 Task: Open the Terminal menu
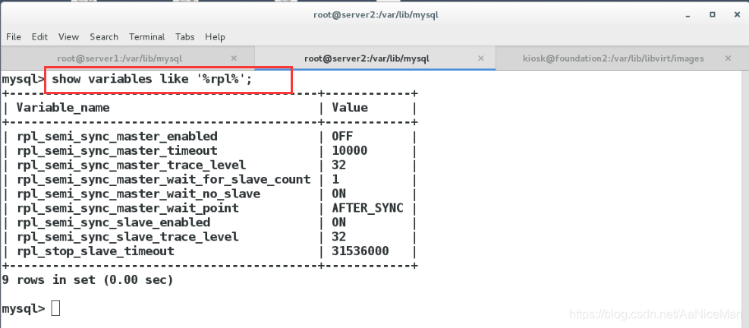[x=146, y=36]
